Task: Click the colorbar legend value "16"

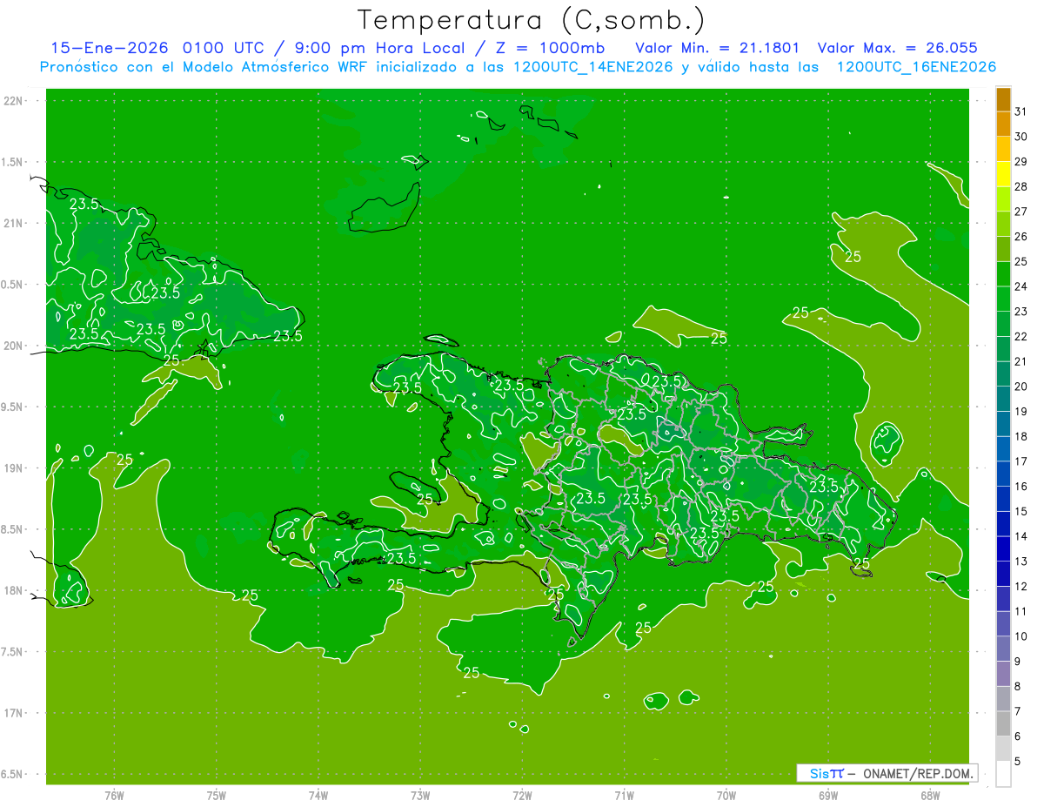Action: [1021, 487]
